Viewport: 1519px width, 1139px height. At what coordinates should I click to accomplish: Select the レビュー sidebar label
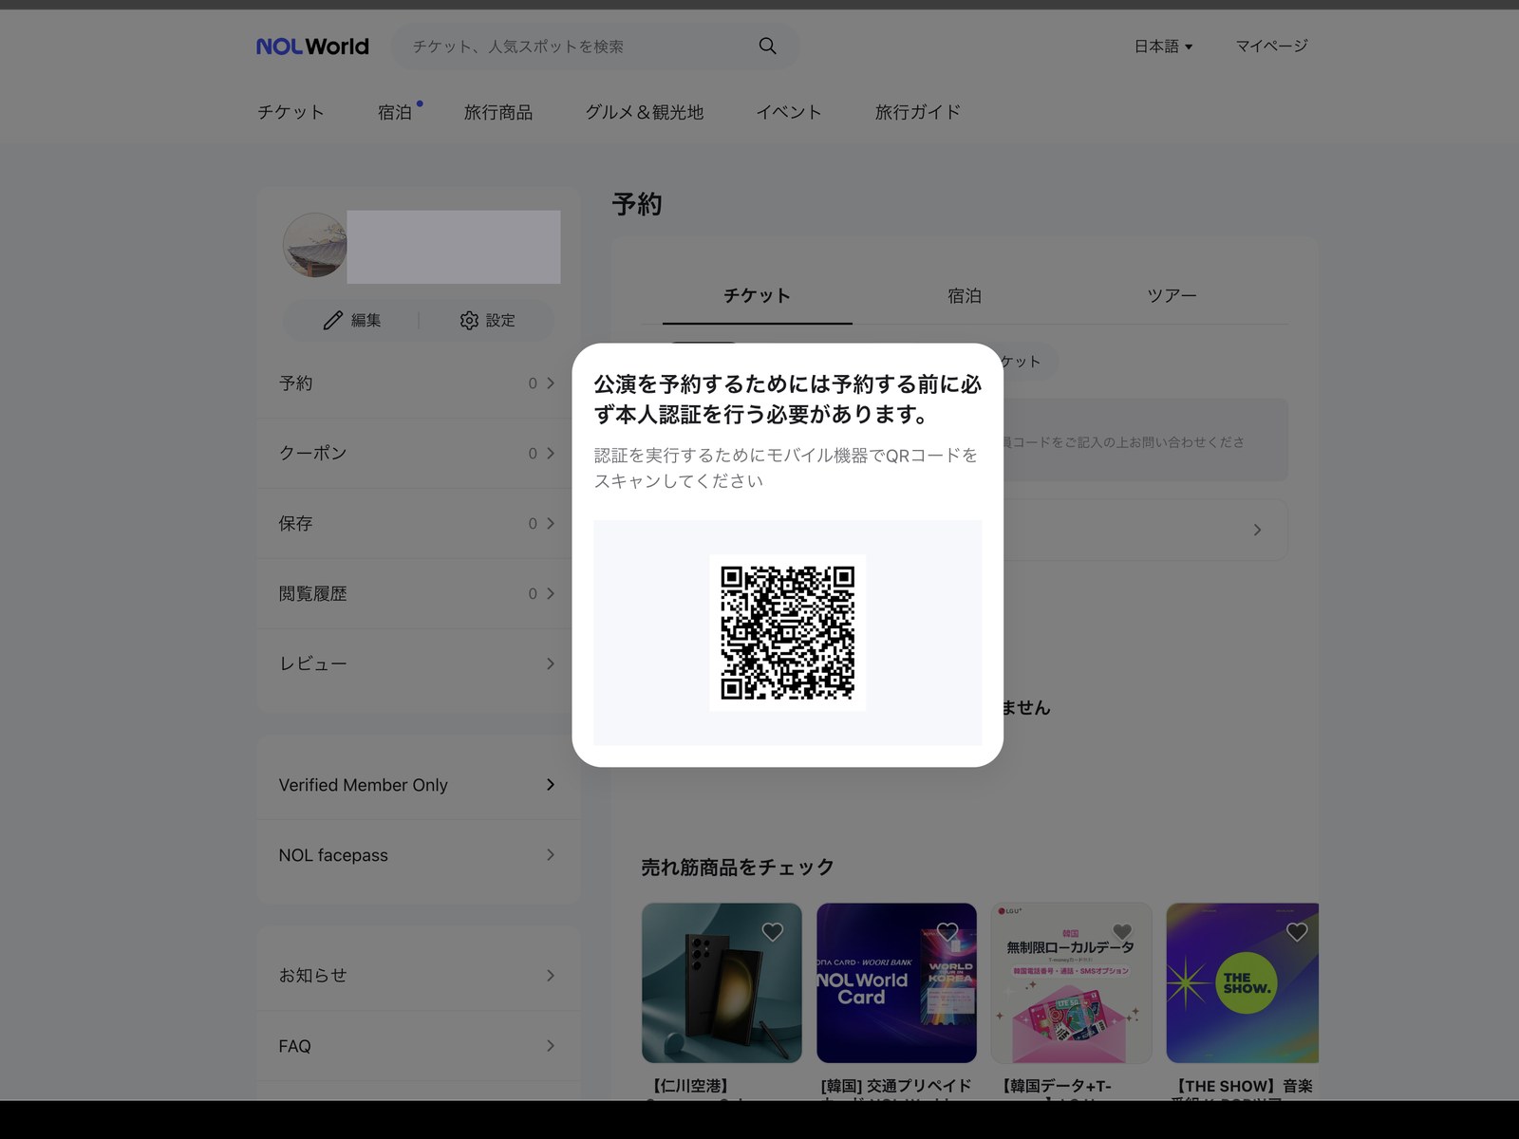point(312,663)
